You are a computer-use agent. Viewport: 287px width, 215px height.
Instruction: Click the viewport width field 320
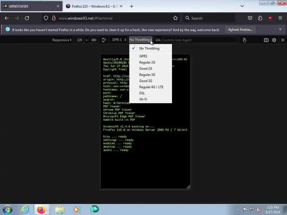(x=79, y=40)
